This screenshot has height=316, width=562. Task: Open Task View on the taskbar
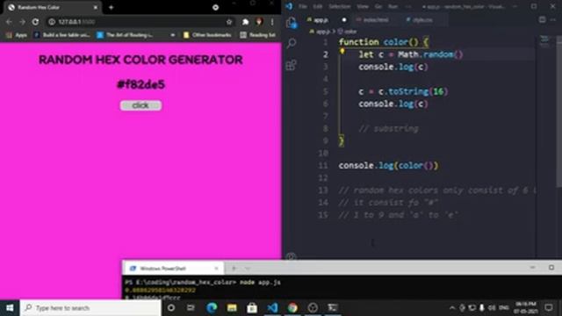point(191,308)
